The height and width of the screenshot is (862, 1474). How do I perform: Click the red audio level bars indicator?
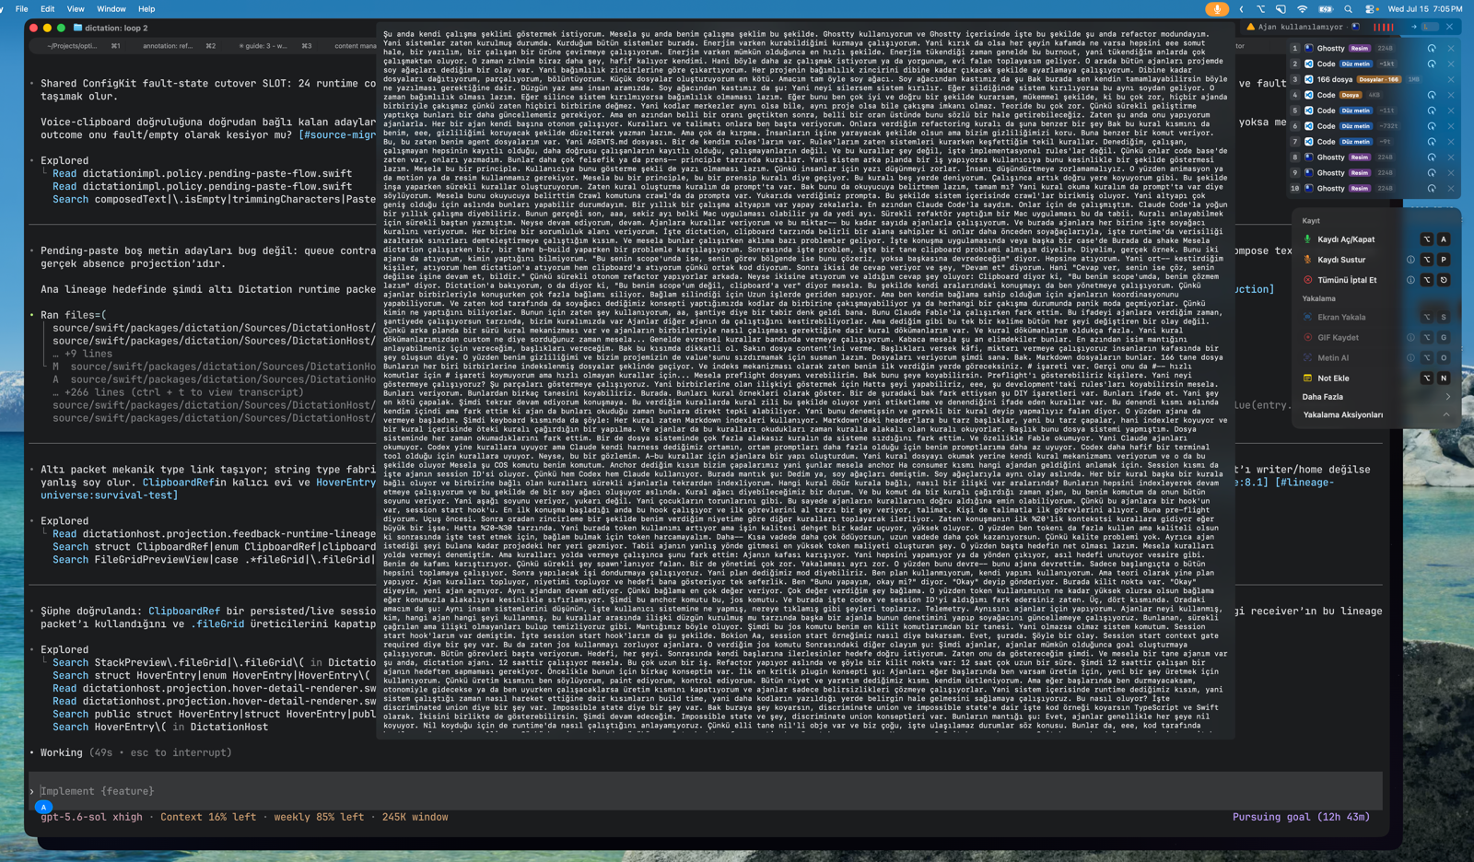pos(1383,27)
